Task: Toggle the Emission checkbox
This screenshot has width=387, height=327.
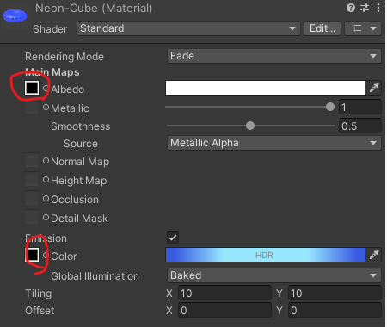Action: pyautogui.click(x=173, y=238)
